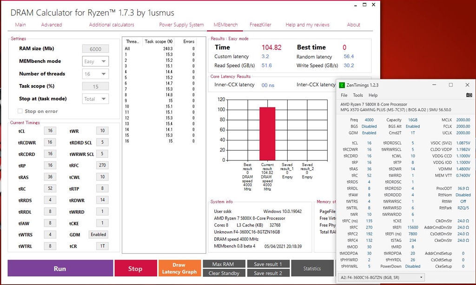
Task: Open the MEMbench mode dropdown
Action: click(95, 61)
